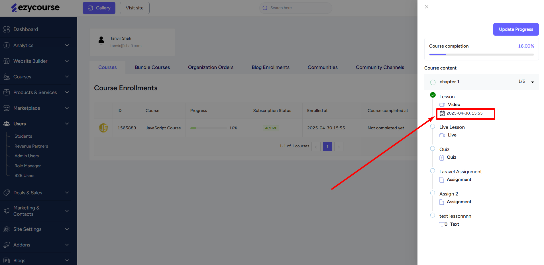Click the JavaScript Course thumbnail icon
Screen dimensions: 544x265
103,128
